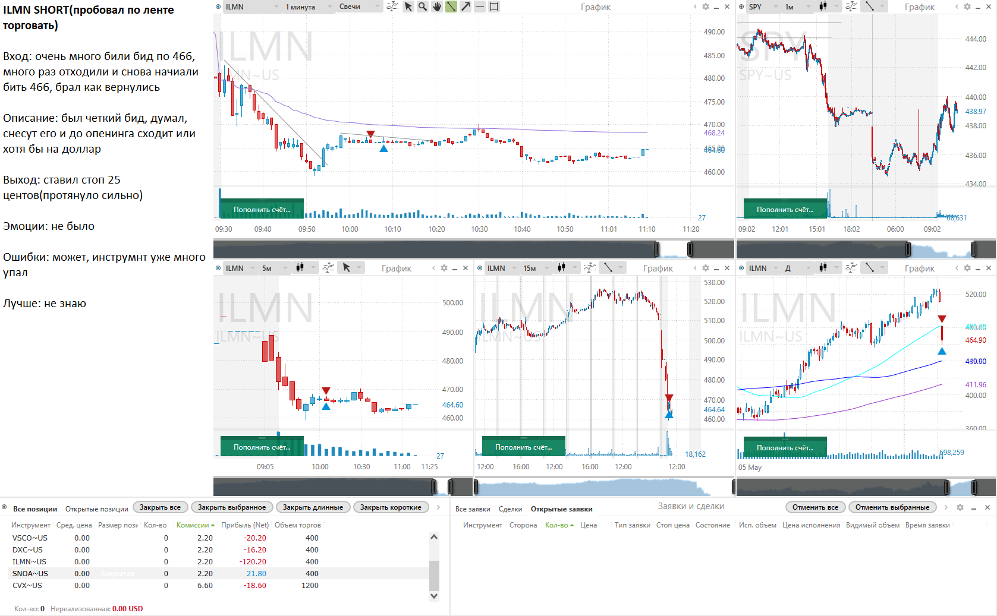Open settings gear of SPY chart

tap(967, 7)
